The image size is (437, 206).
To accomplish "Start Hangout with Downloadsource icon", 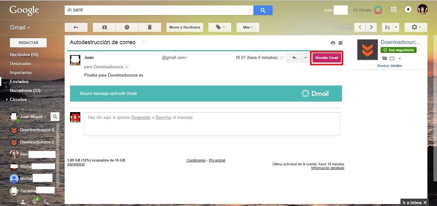I will (384, 58).
